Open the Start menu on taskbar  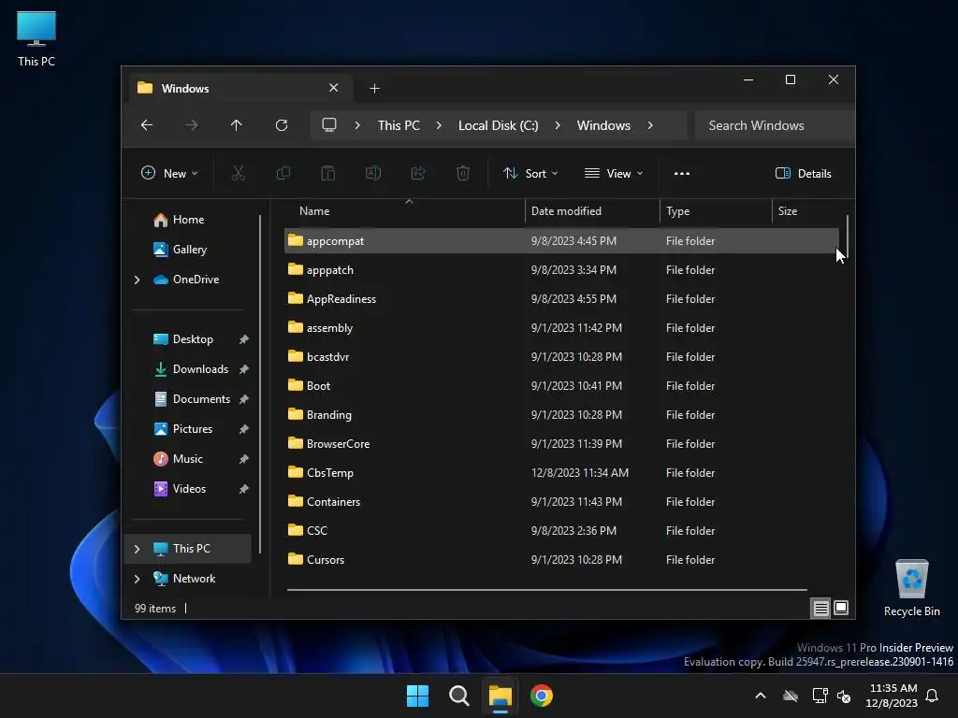(418, 696)
